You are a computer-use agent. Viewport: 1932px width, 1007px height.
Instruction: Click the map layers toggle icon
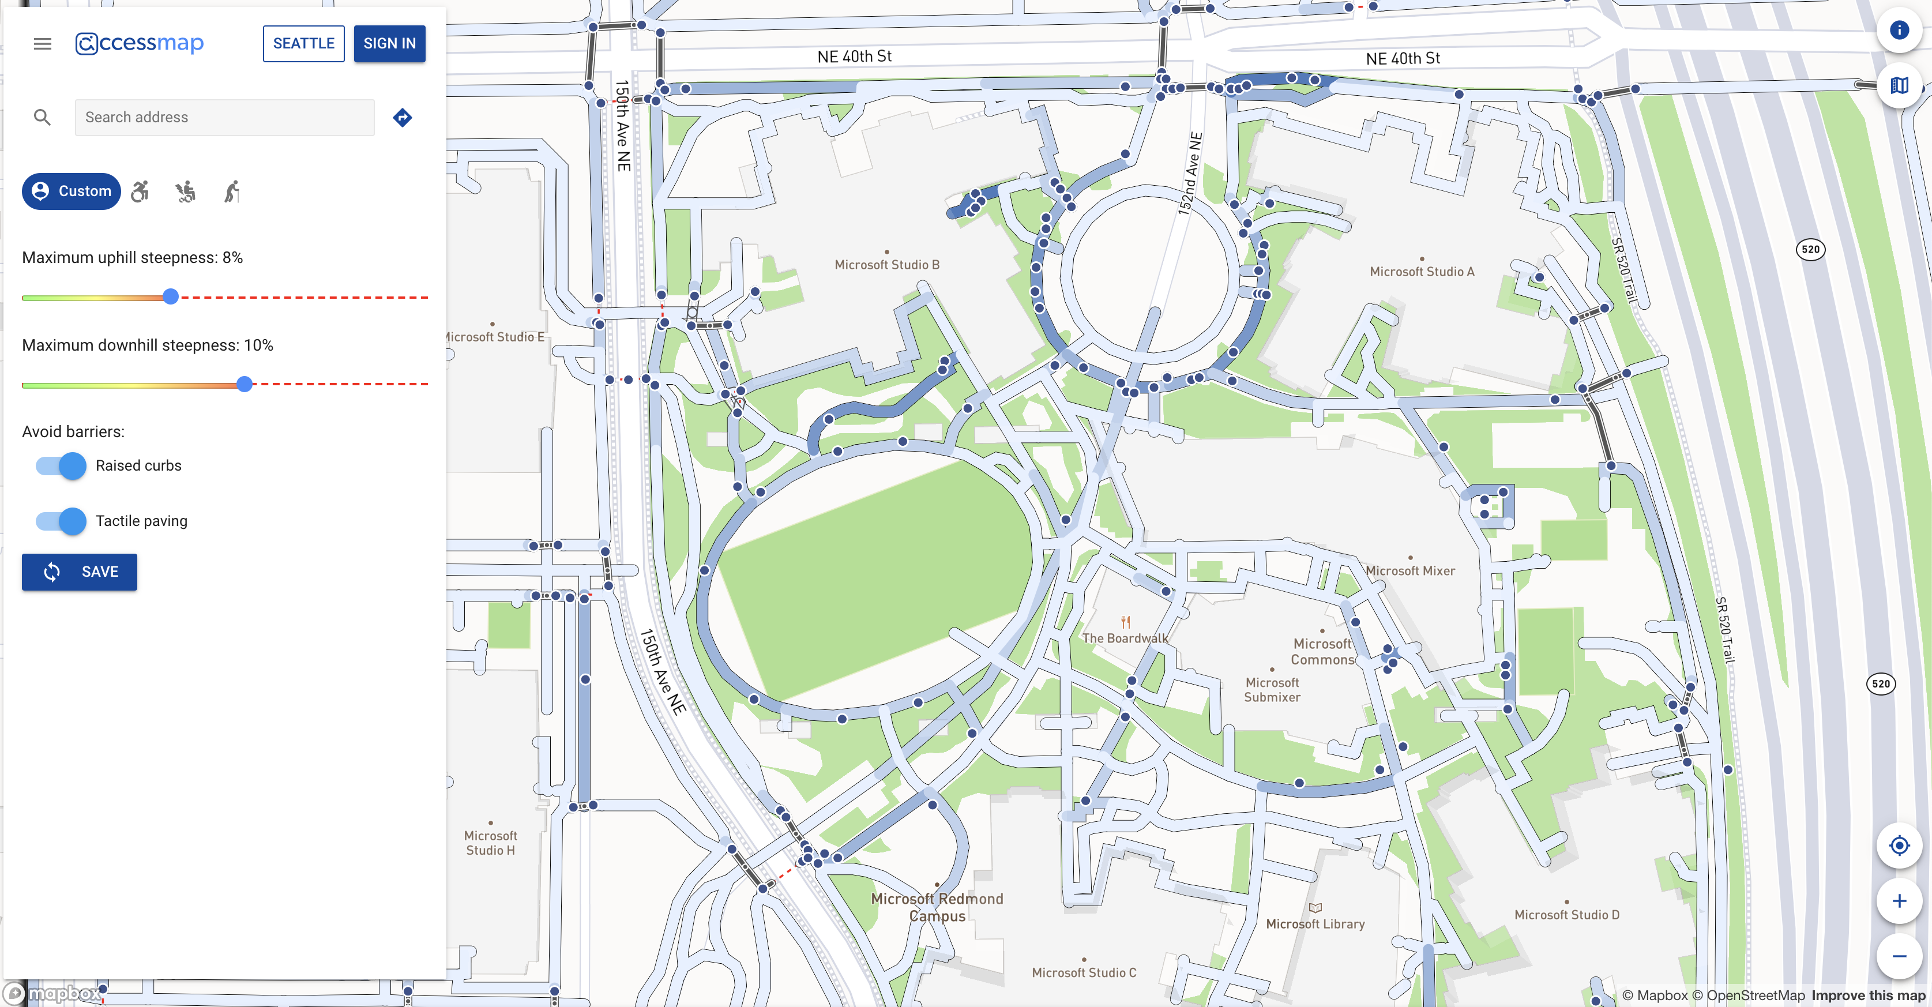pyautogui.click(x=1900, y=84)
